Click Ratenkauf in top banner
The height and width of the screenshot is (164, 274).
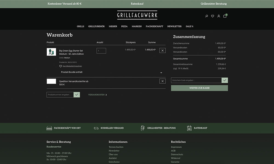[137, 4]
